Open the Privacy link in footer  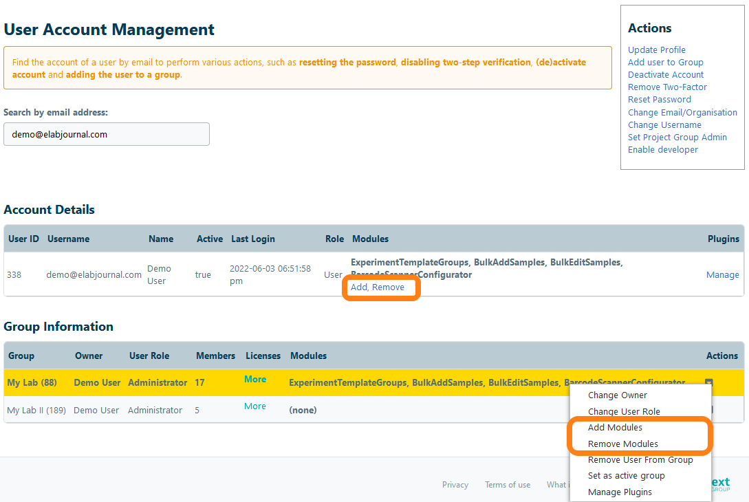tap(455, 485)
